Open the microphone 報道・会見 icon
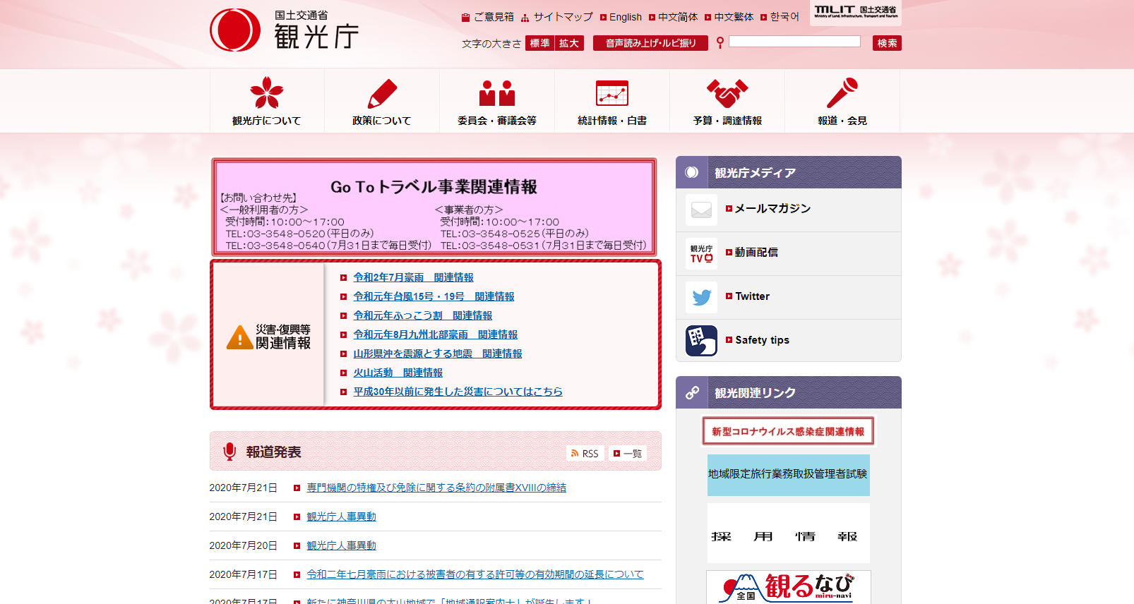 tap(842, 93)
